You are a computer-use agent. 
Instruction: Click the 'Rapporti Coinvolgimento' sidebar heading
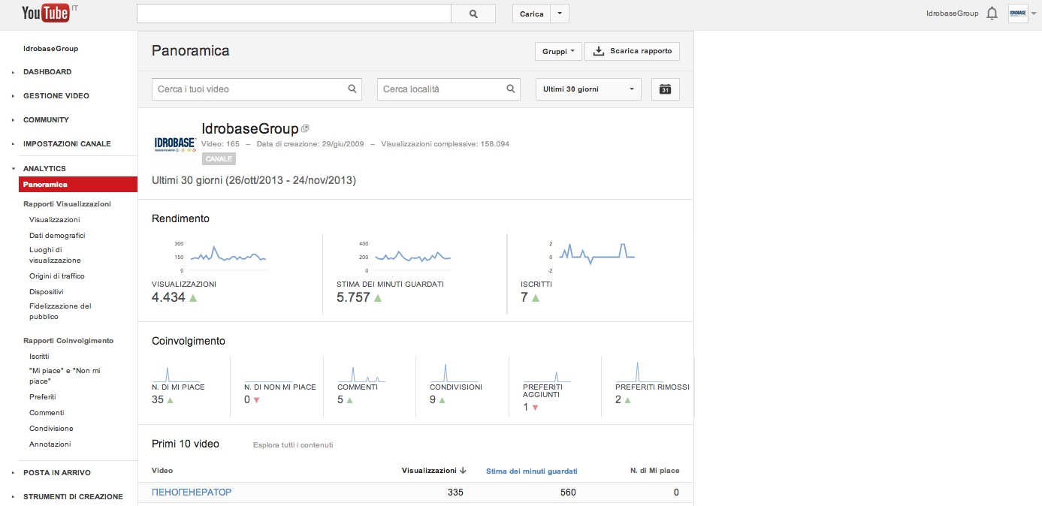[x=68, y=341]
